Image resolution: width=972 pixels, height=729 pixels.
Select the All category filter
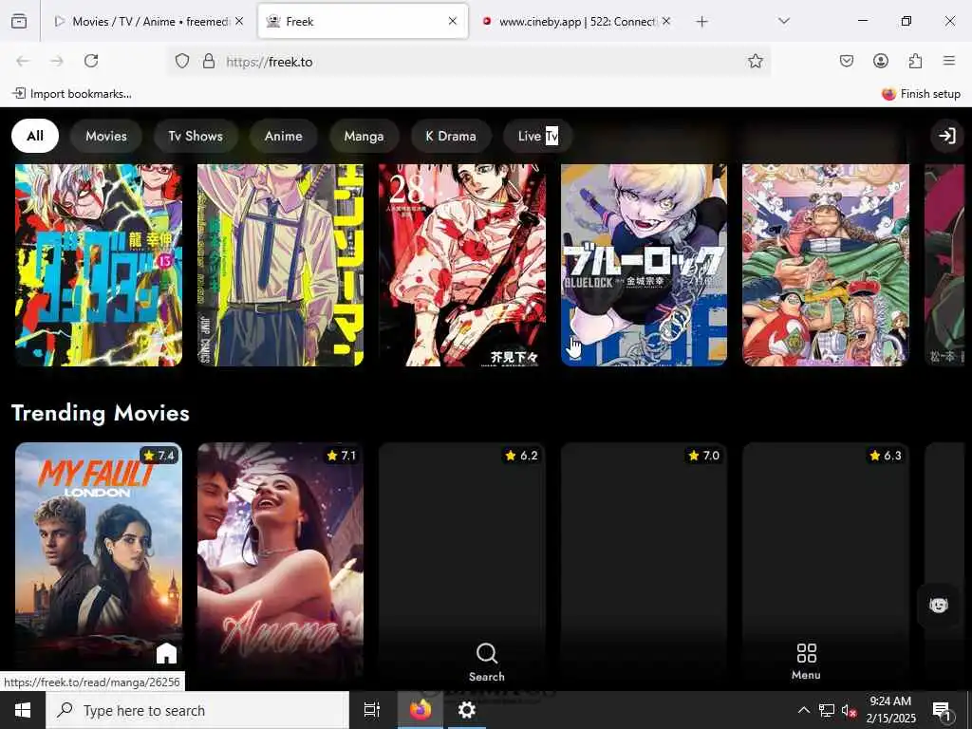35,136
